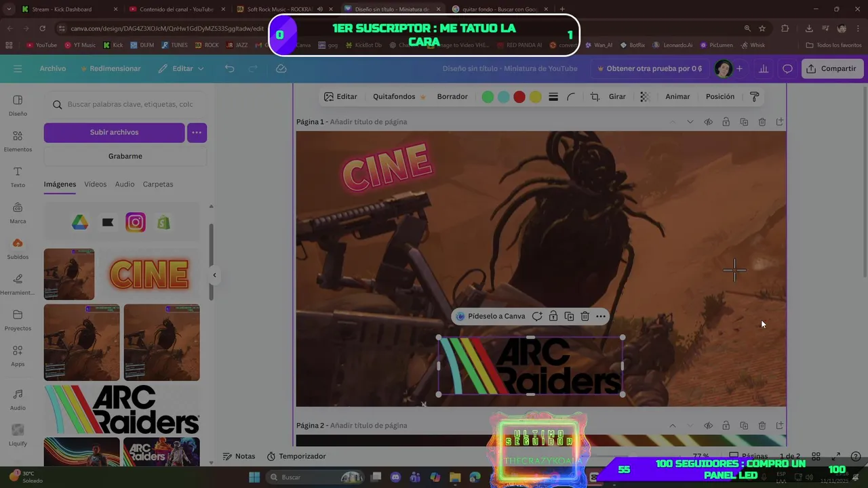This screenshot has height=488, width=868.
Task: Switch to the Carpetas tab
Action: [158, 184]
